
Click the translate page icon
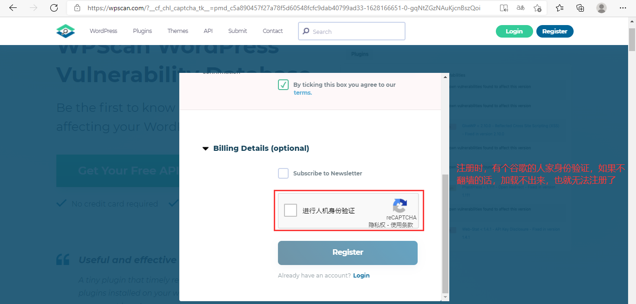tap(521, 8)
